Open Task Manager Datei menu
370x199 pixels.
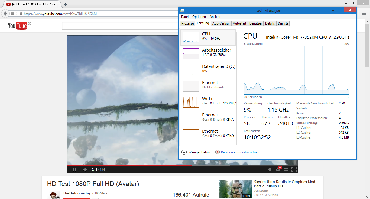point(185,17)
